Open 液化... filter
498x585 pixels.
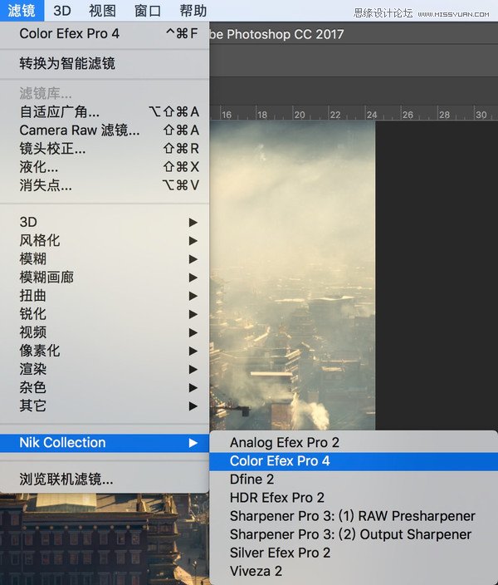tap(105, 167)
